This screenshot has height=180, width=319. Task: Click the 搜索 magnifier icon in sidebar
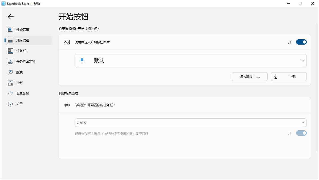10,72
